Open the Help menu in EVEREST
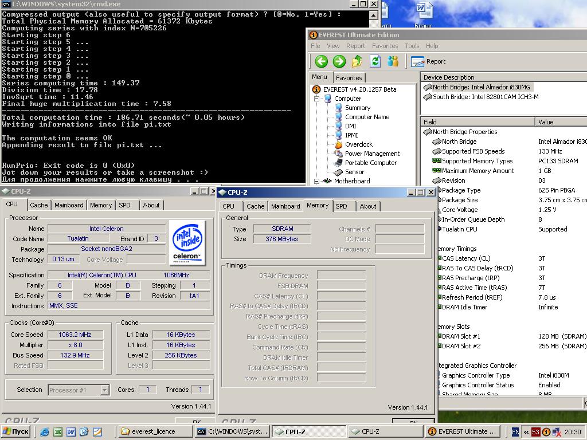Image resolution: width=587 pixels, height=440 pixels. click(x=432, y=46)
